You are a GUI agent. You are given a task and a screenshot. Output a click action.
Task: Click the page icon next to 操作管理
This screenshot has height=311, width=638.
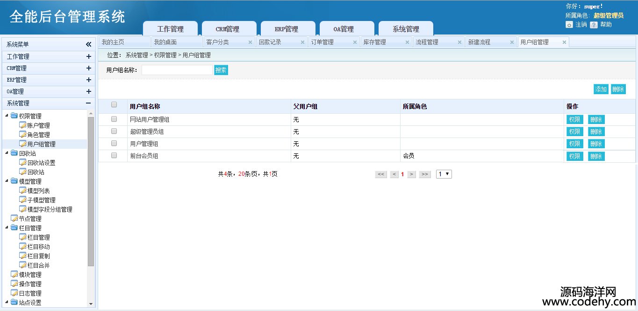[14, 283]
